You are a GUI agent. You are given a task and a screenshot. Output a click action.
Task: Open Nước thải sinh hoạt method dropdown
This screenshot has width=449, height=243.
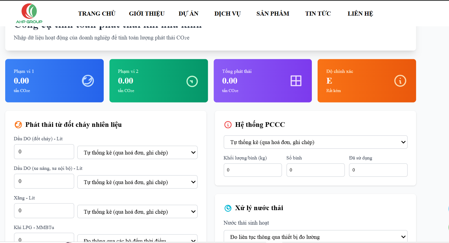click(315, 236)
